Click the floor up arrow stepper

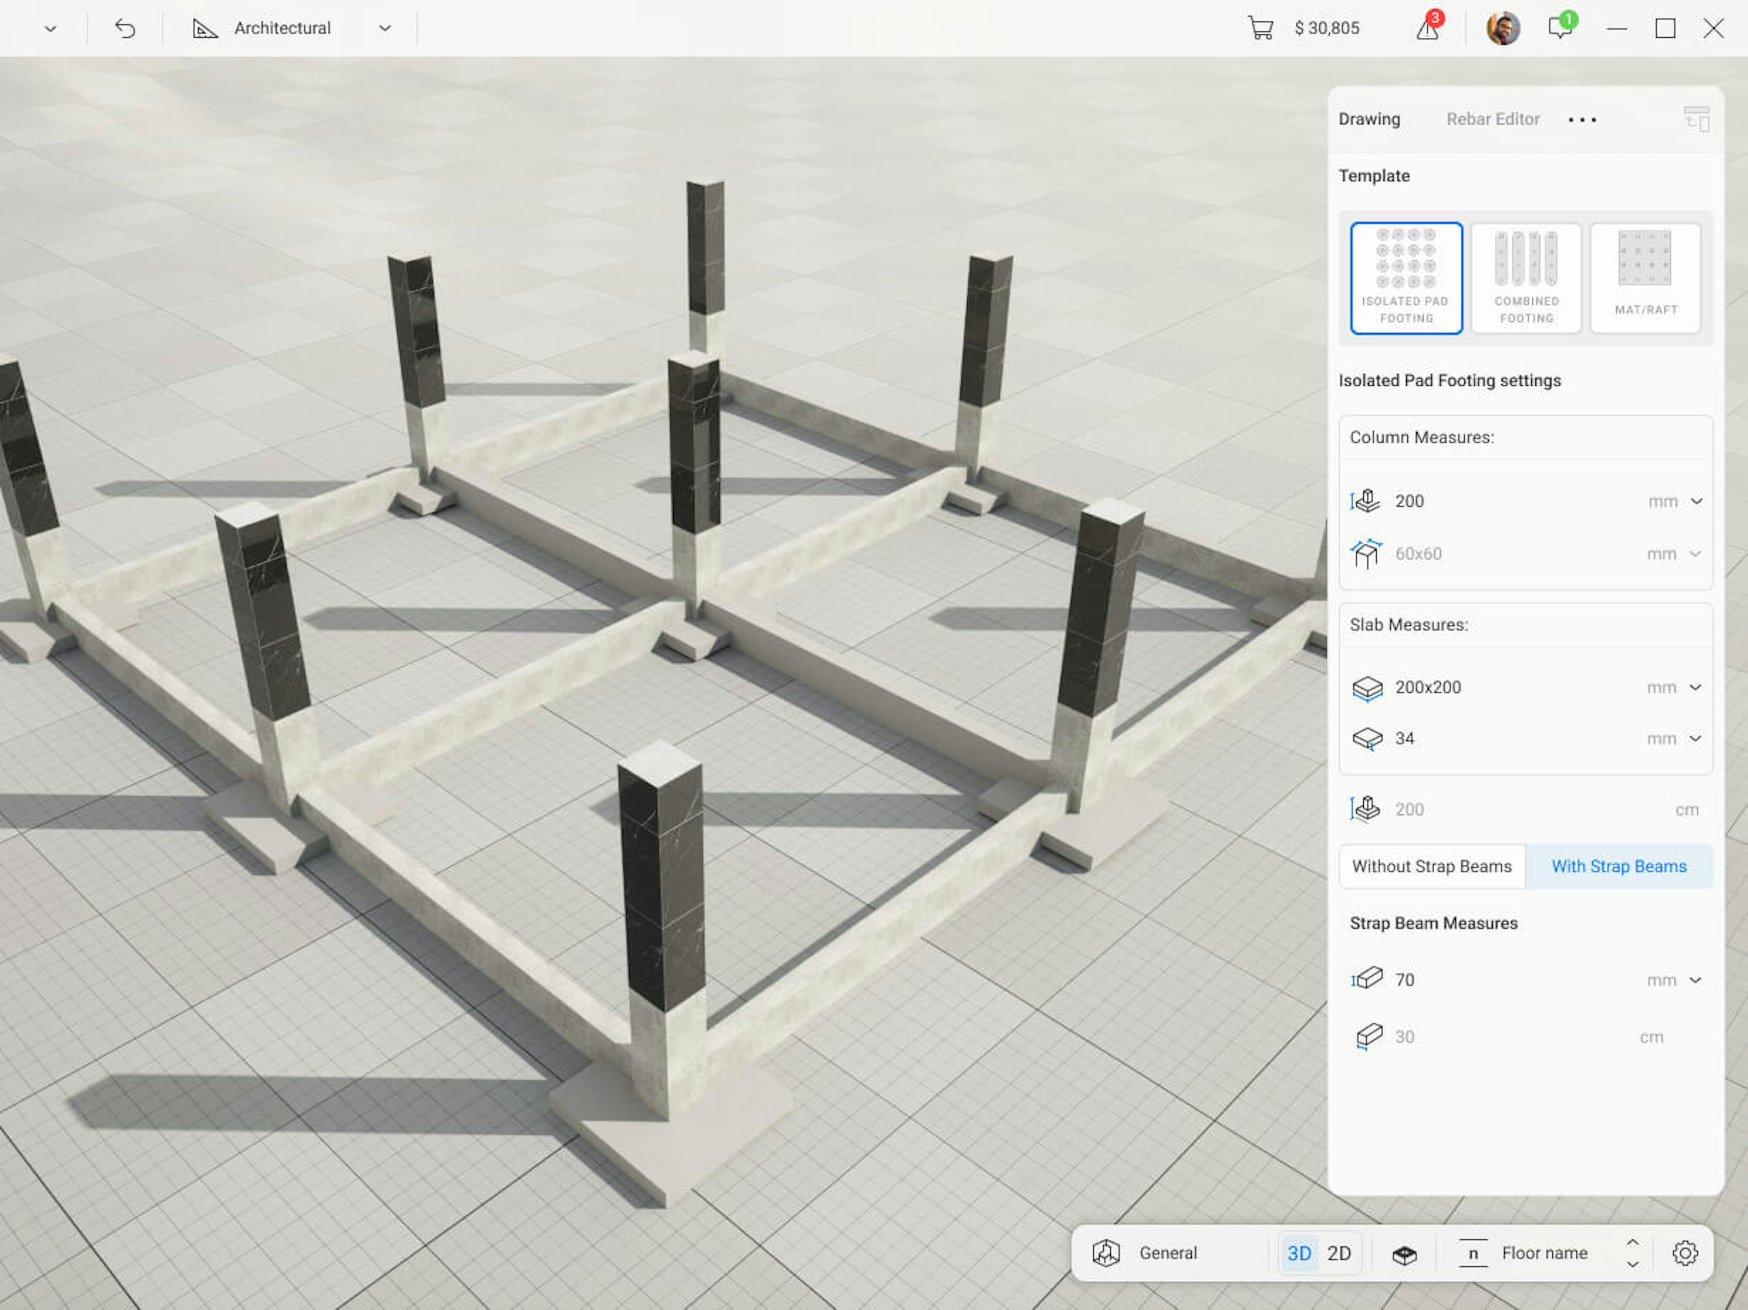(x=1633, y=1242)
